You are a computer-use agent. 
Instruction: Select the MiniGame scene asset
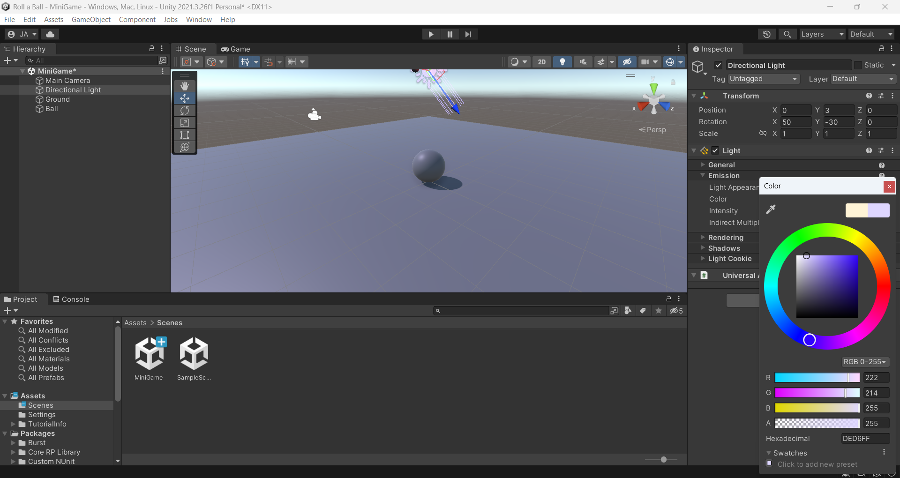[149, 358]
